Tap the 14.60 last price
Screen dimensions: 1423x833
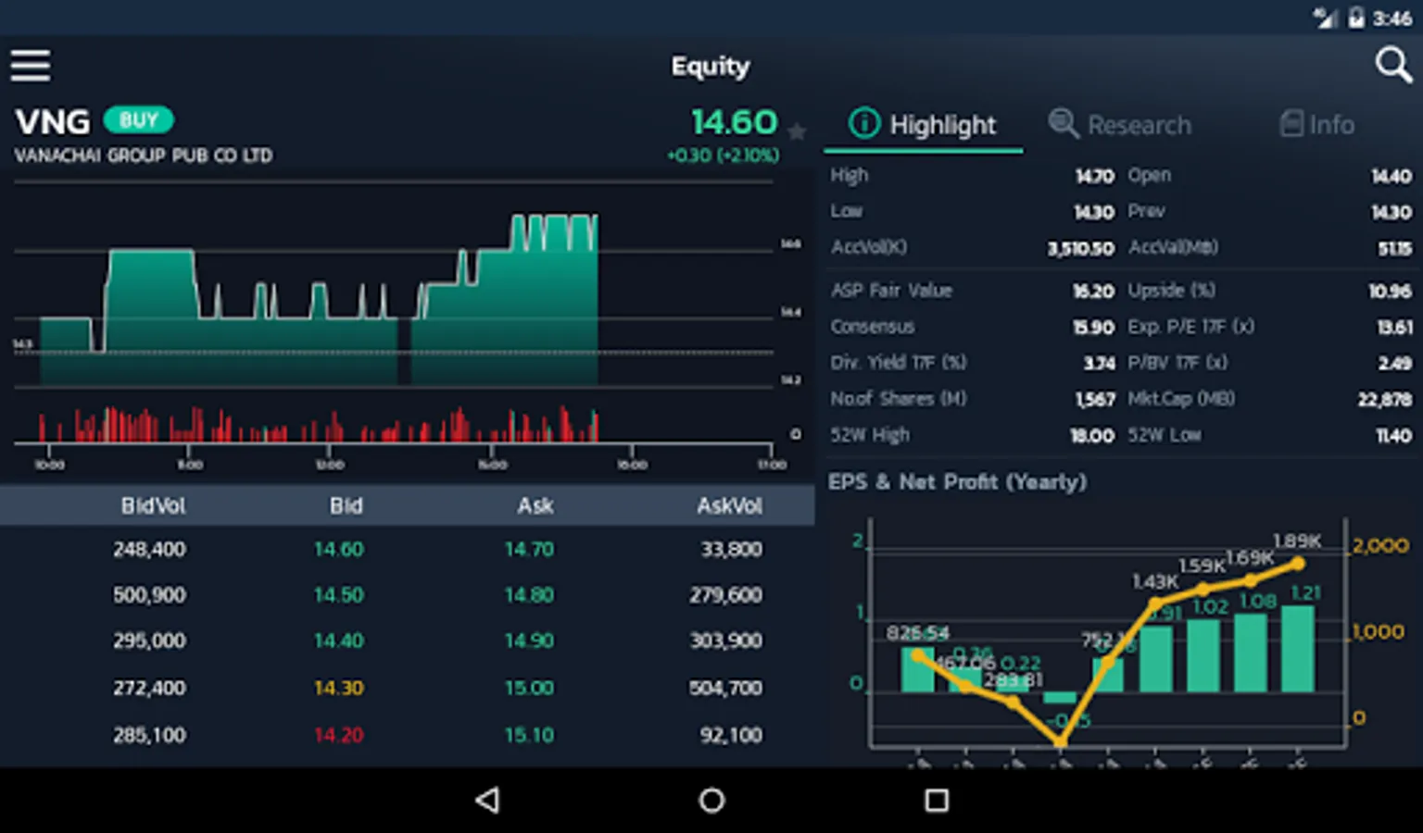734,122
